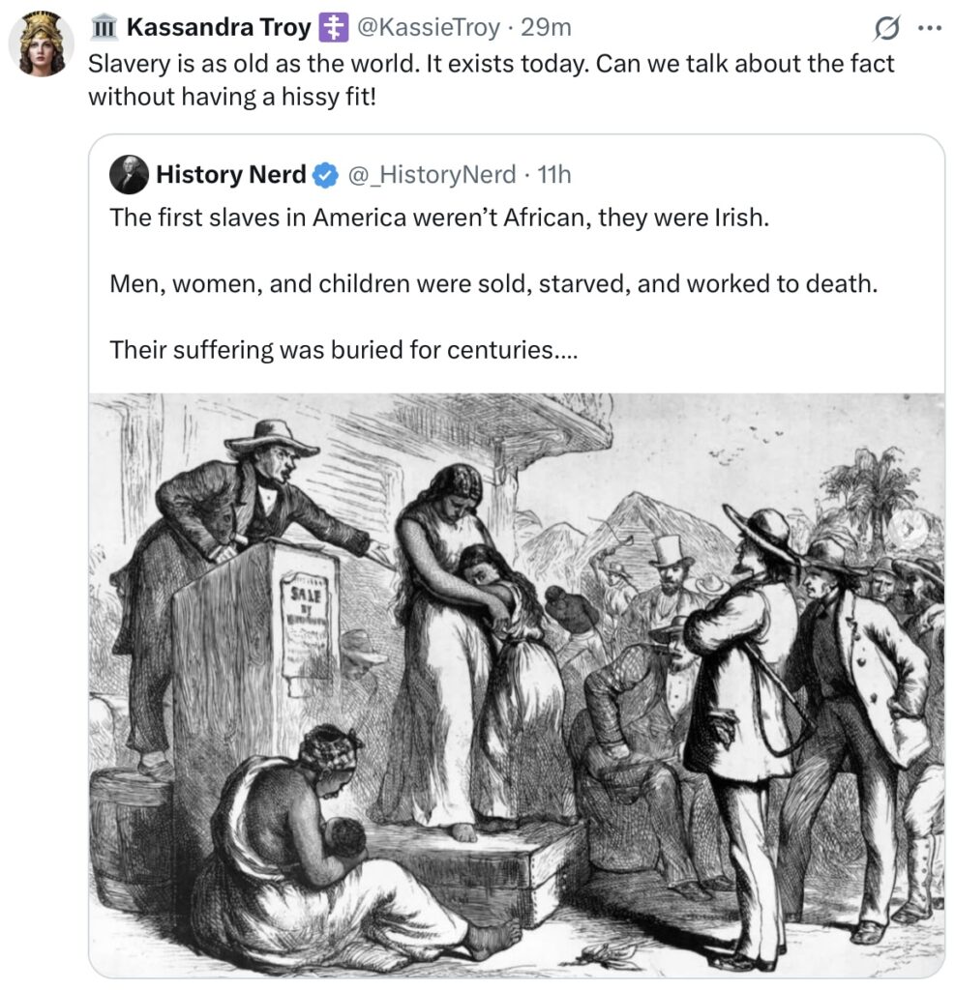955x990 pixels.
Task: Click the 'without having a hissy fit!' line
Action: click(232, 97)
